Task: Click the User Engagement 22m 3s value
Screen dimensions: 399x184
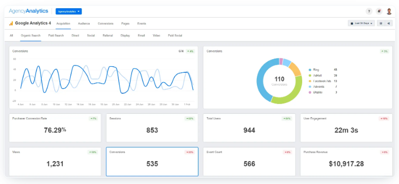Action: coord(346,130)
